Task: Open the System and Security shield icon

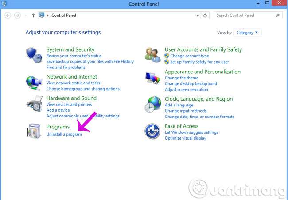Action: (x=34, y=55)
